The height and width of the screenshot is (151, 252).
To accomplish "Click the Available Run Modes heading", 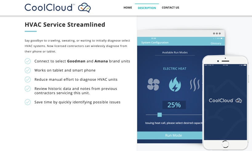I will 175,52.
